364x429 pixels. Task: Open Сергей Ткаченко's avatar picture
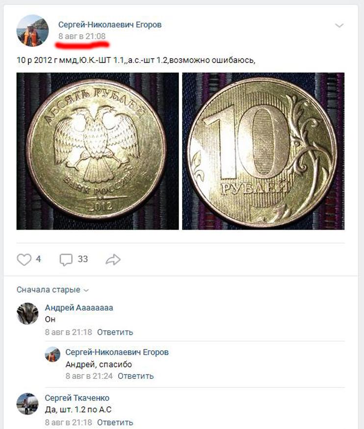(x=27, y=404)
